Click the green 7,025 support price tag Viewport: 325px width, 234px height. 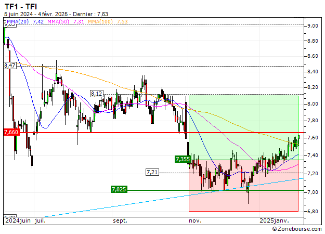coord(119,189)
